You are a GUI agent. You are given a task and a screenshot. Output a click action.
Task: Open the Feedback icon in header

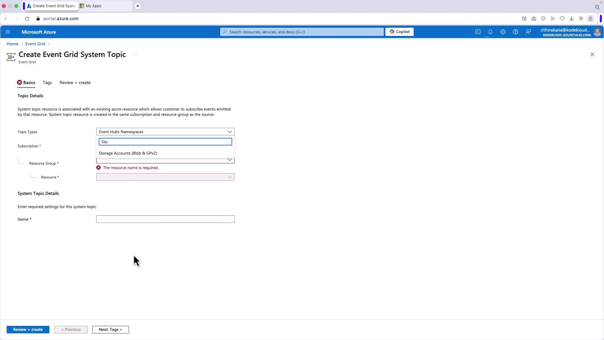click(x=528, y=32)
